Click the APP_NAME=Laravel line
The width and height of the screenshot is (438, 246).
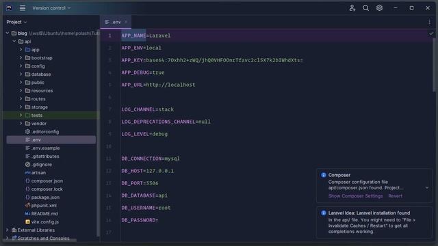(146, 36)
